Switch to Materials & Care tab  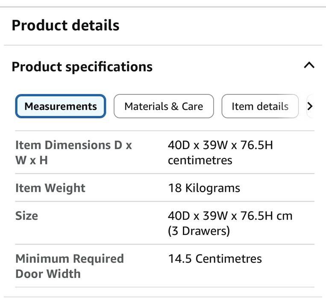click(x=164, y=106)
